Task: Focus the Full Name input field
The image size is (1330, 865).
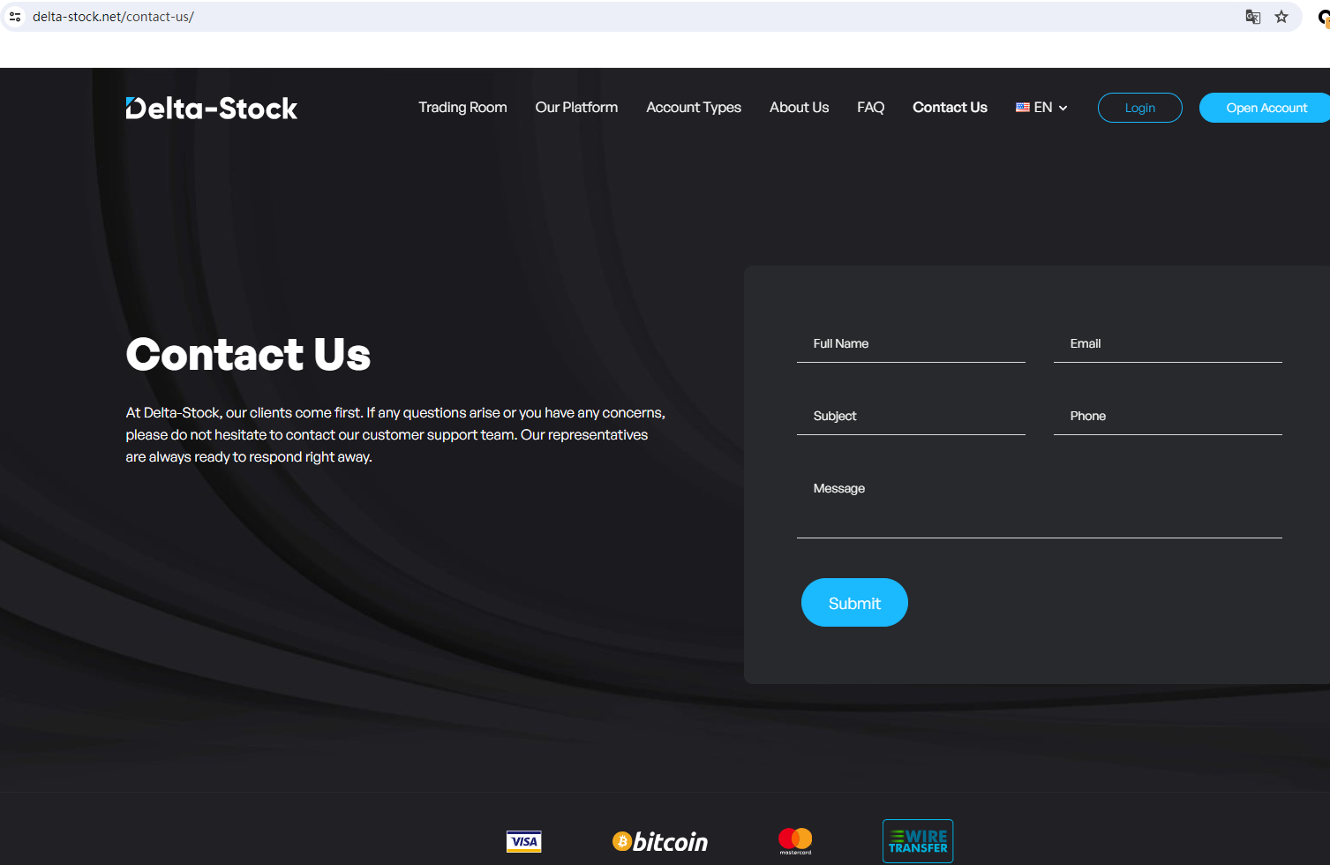Action: [x=911, y=344]
